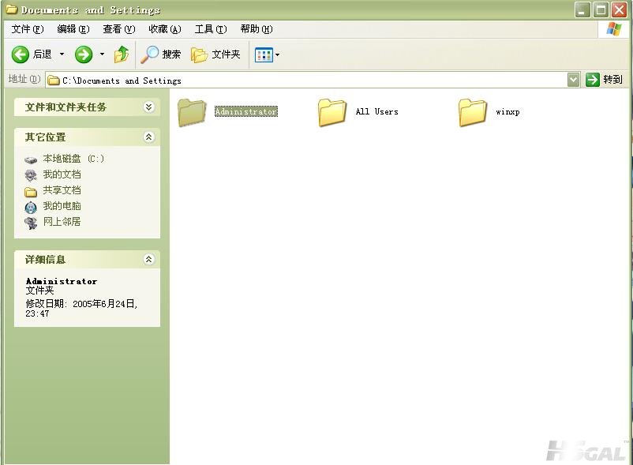
Task: Toggle the Folders (文件夹) pane button
Action: (x=215, y=54)
